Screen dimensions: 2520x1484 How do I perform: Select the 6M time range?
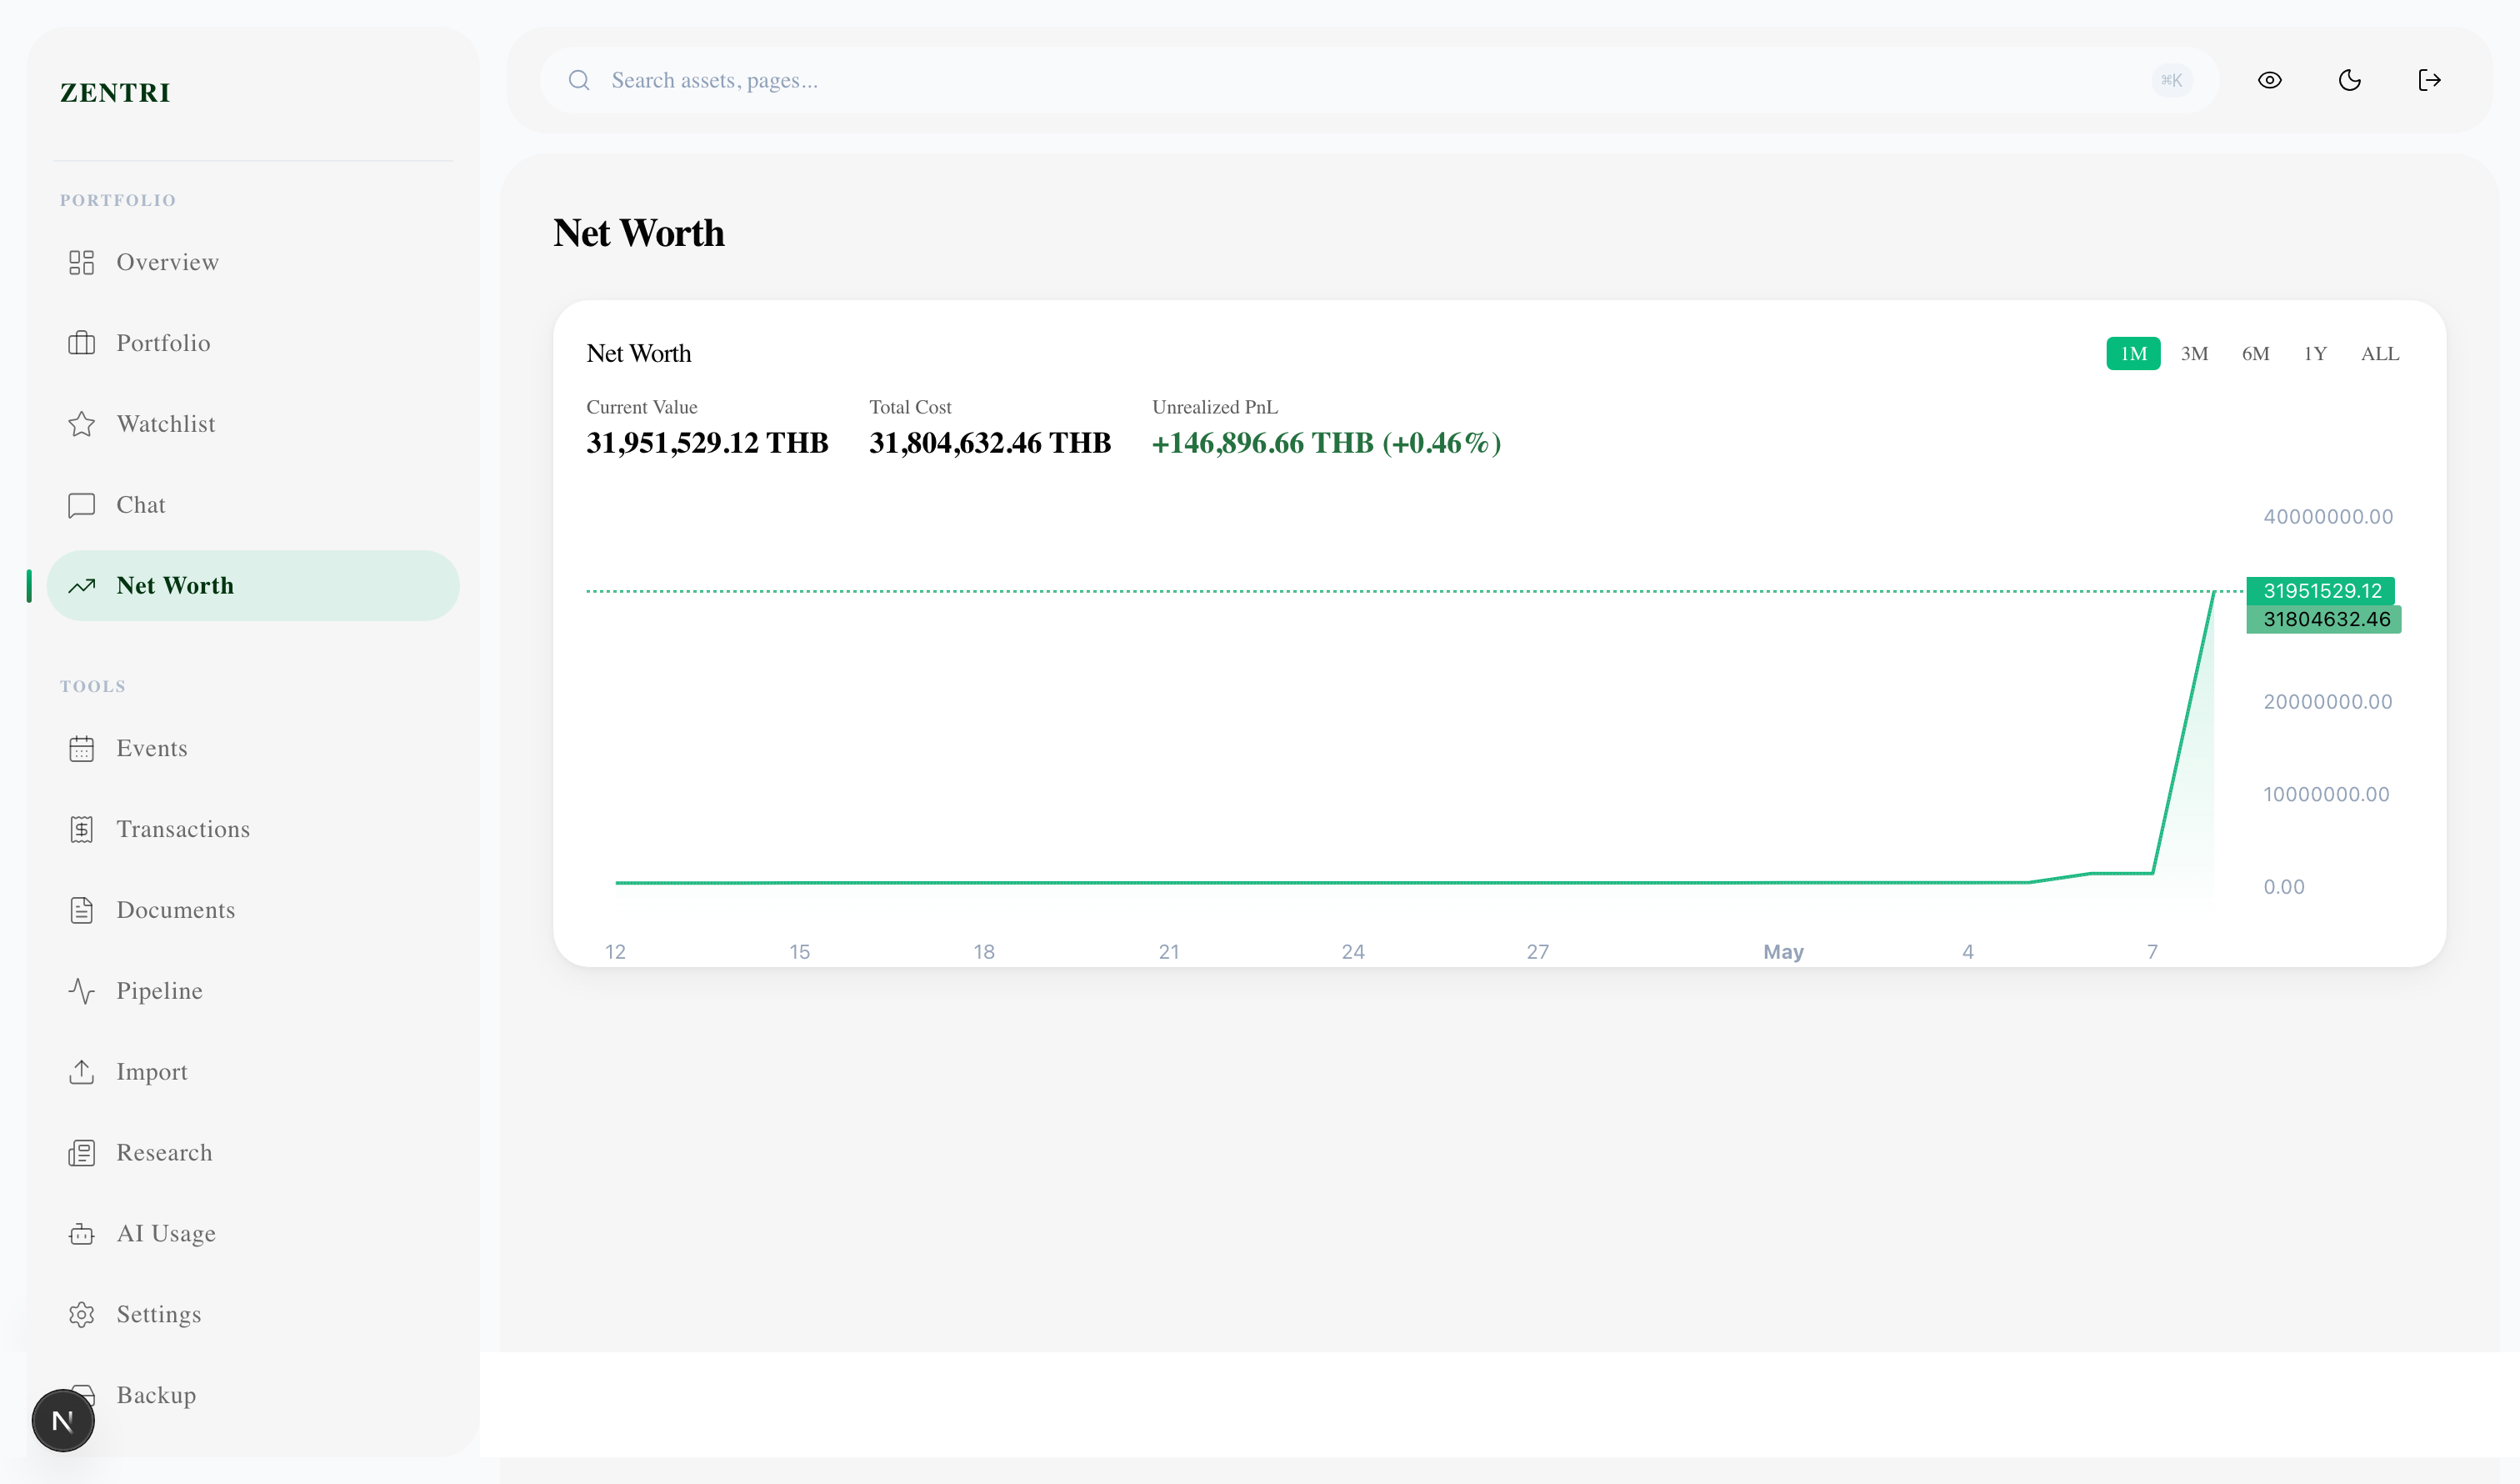coord(2255,353)
